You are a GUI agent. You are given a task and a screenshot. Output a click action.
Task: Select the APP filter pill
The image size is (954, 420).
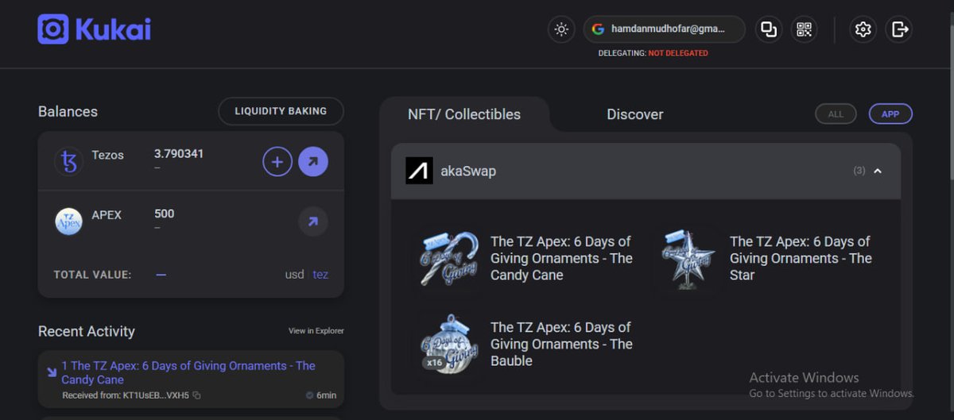click(890, 114)
